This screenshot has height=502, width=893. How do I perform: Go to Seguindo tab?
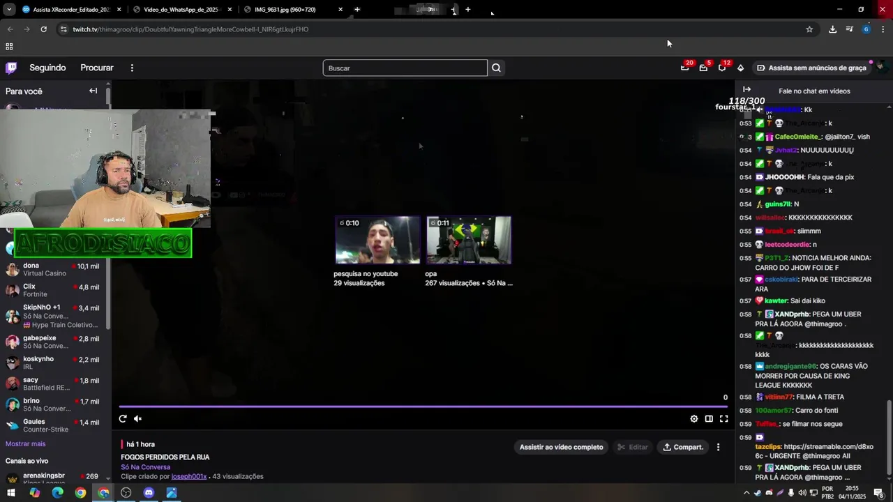coord(47,68)
